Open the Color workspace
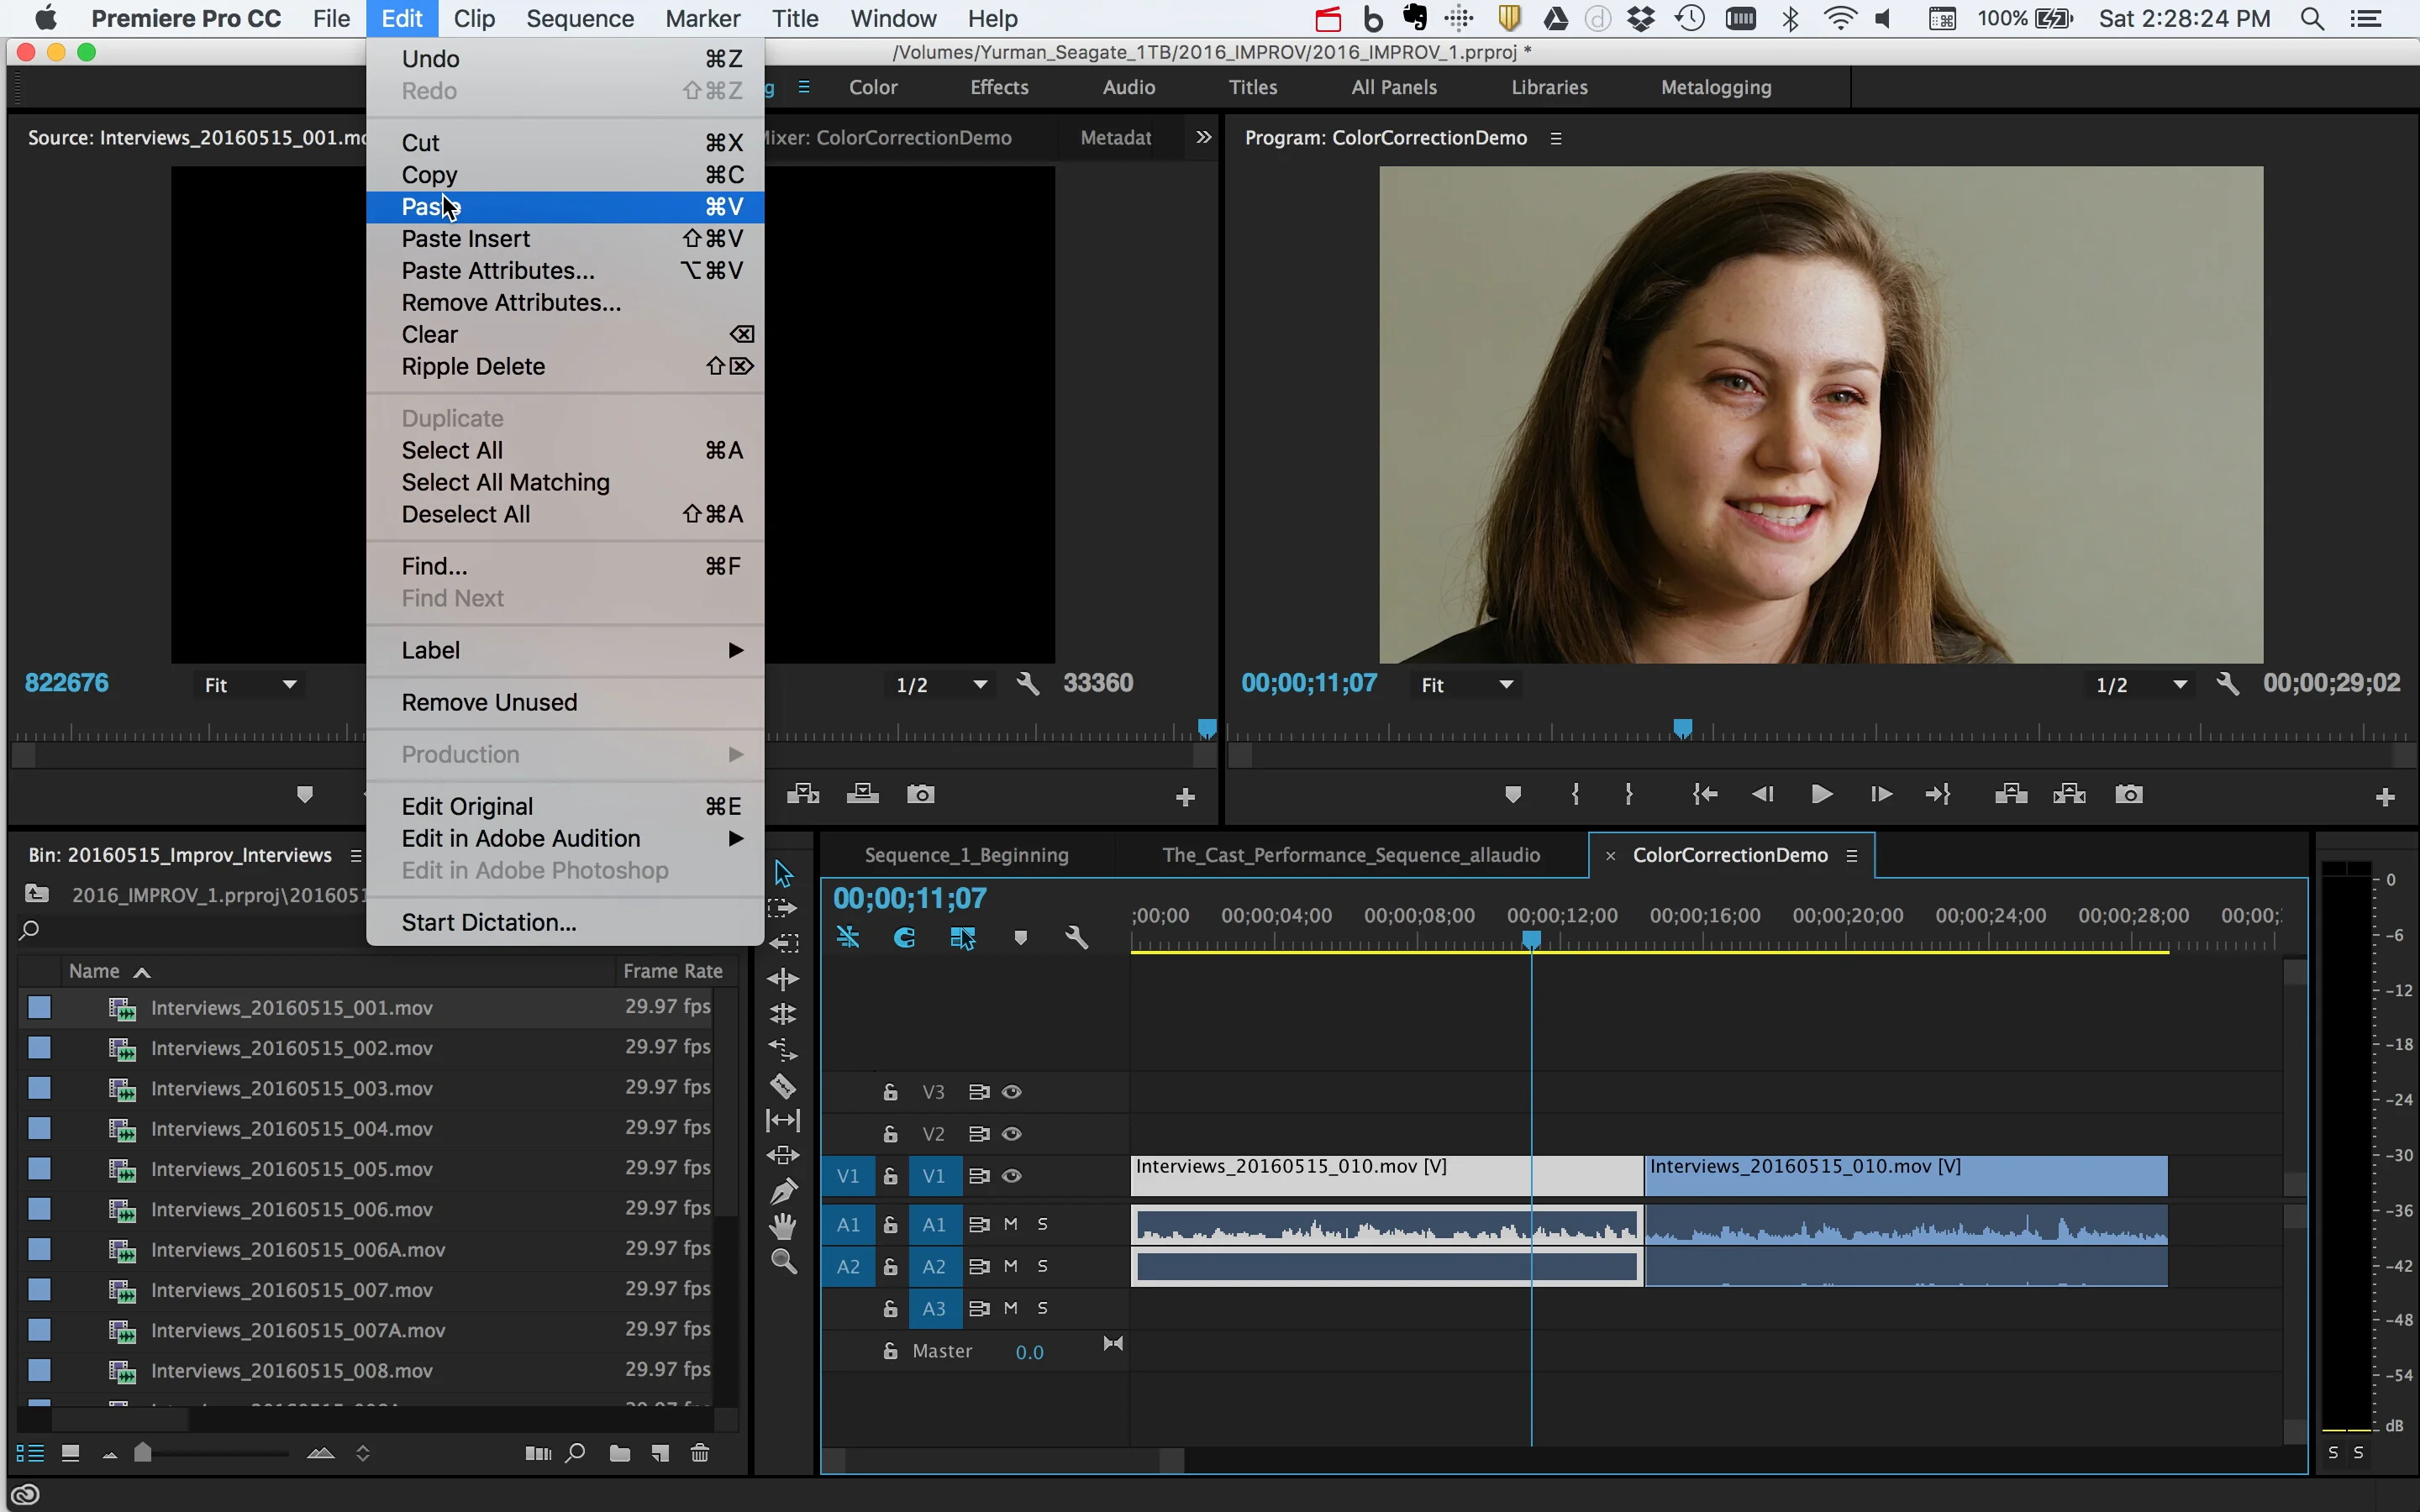Viewport: 2420px width, 1512px height. pyautogui.click(x=873, y=87)
